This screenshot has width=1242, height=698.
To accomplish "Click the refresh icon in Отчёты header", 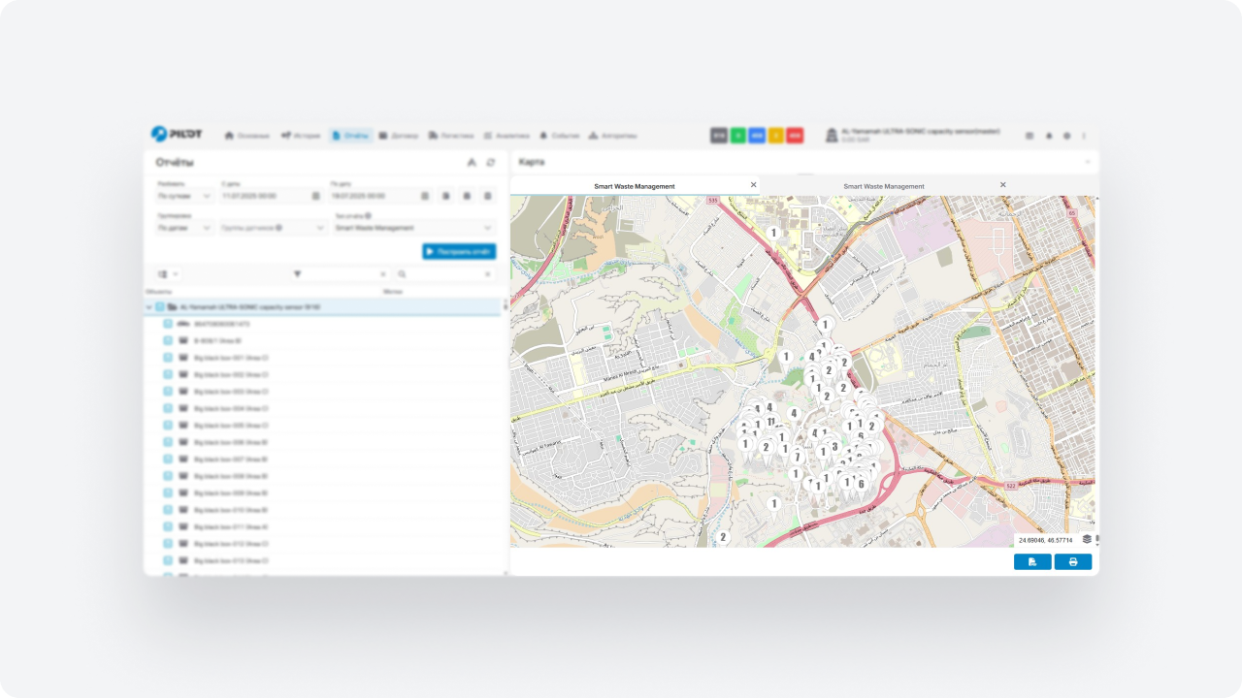I will [x=491, y=163].
